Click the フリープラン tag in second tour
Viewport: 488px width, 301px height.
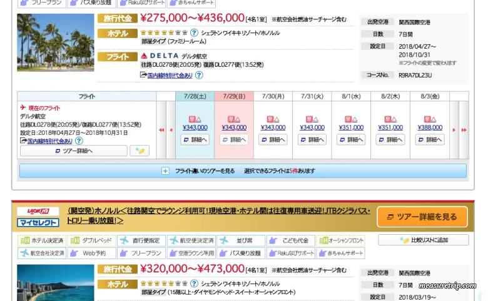click(x=141, y=253)
